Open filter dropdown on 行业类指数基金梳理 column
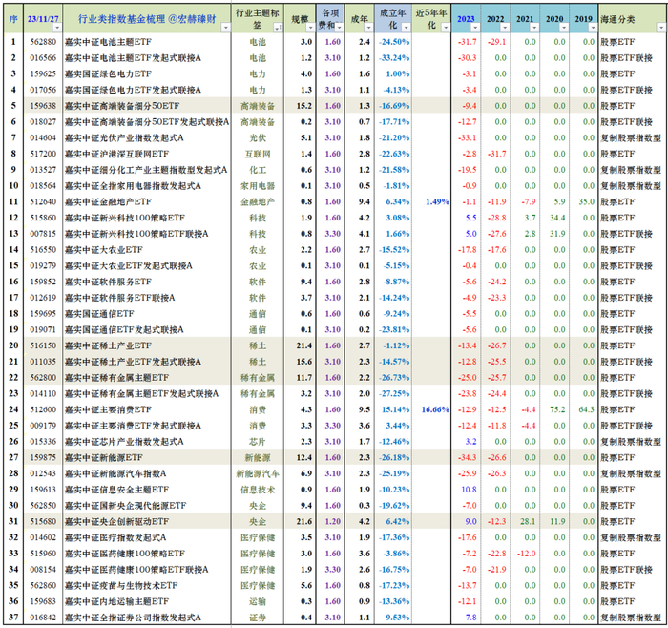 226,28
